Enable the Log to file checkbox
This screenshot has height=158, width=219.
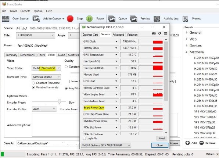[85, 138]
